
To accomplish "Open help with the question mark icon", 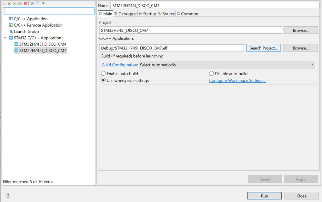I will click(x=8, y=196).
